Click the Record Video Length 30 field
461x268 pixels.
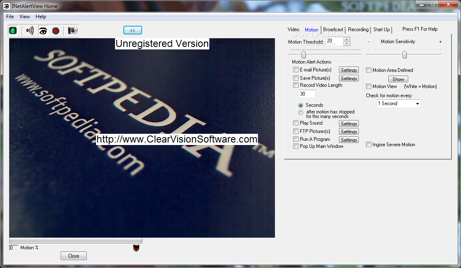[x=307, y=94]
